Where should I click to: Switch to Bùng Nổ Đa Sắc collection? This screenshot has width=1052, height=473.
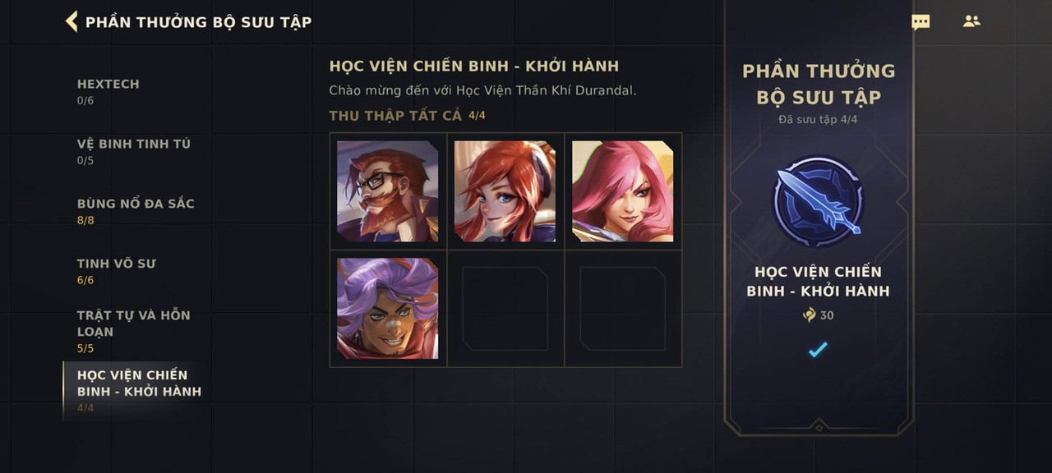(136, 211)
